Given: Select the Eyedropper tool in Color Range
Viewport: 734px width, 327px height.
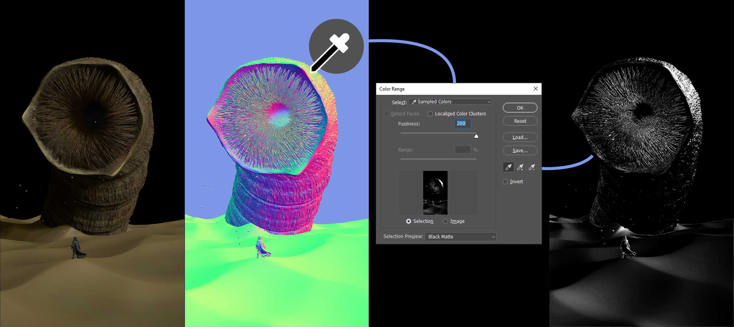Looking at the screenshot, I should pos(508,167).
